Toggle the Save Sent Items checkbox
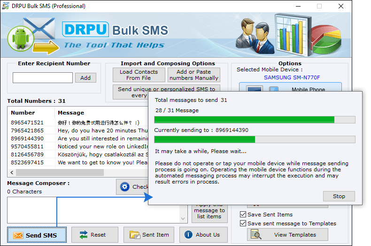This screenshot has height=246, width=371. 243,215
